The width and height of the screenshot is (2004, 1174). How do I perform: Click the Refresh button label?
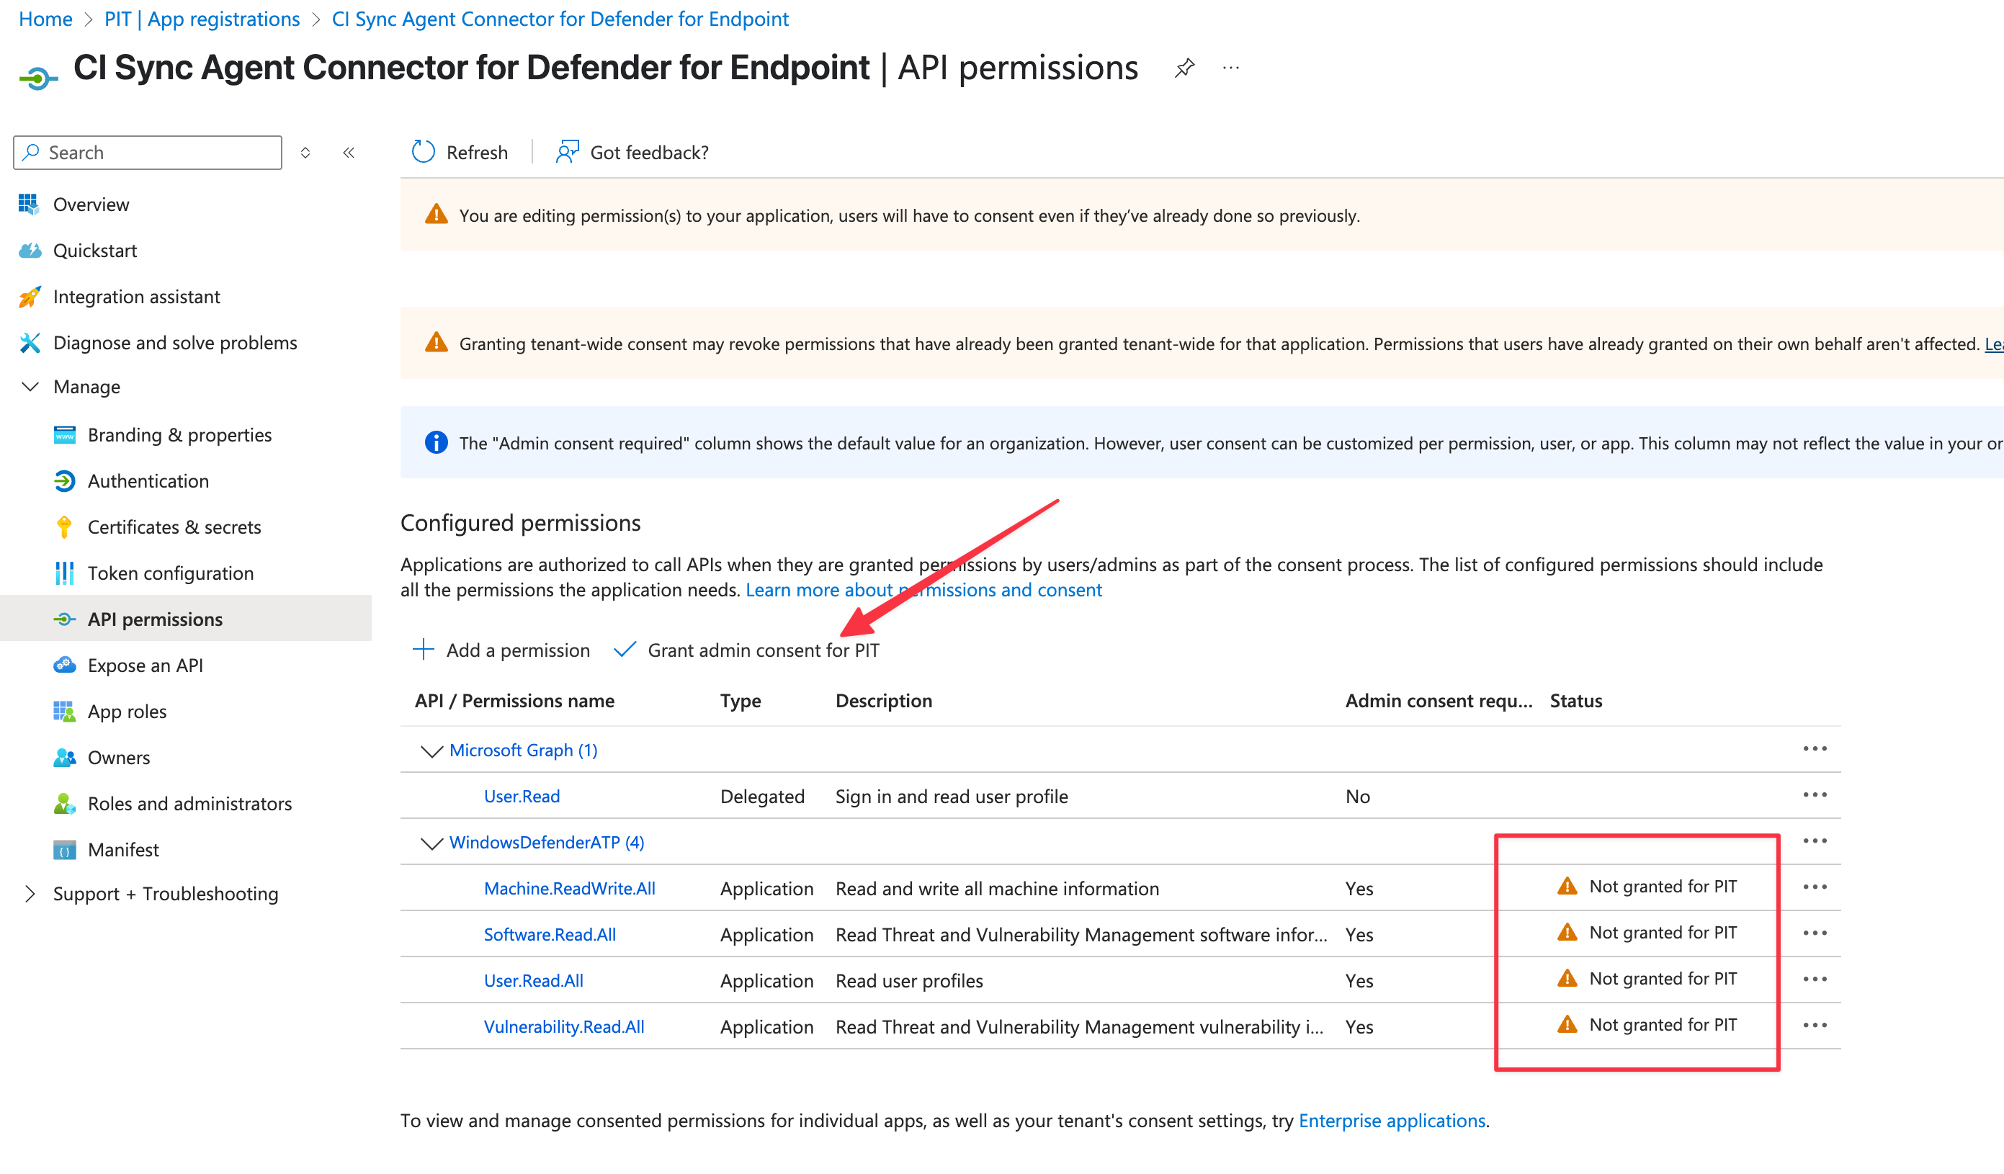click(477, 152)
